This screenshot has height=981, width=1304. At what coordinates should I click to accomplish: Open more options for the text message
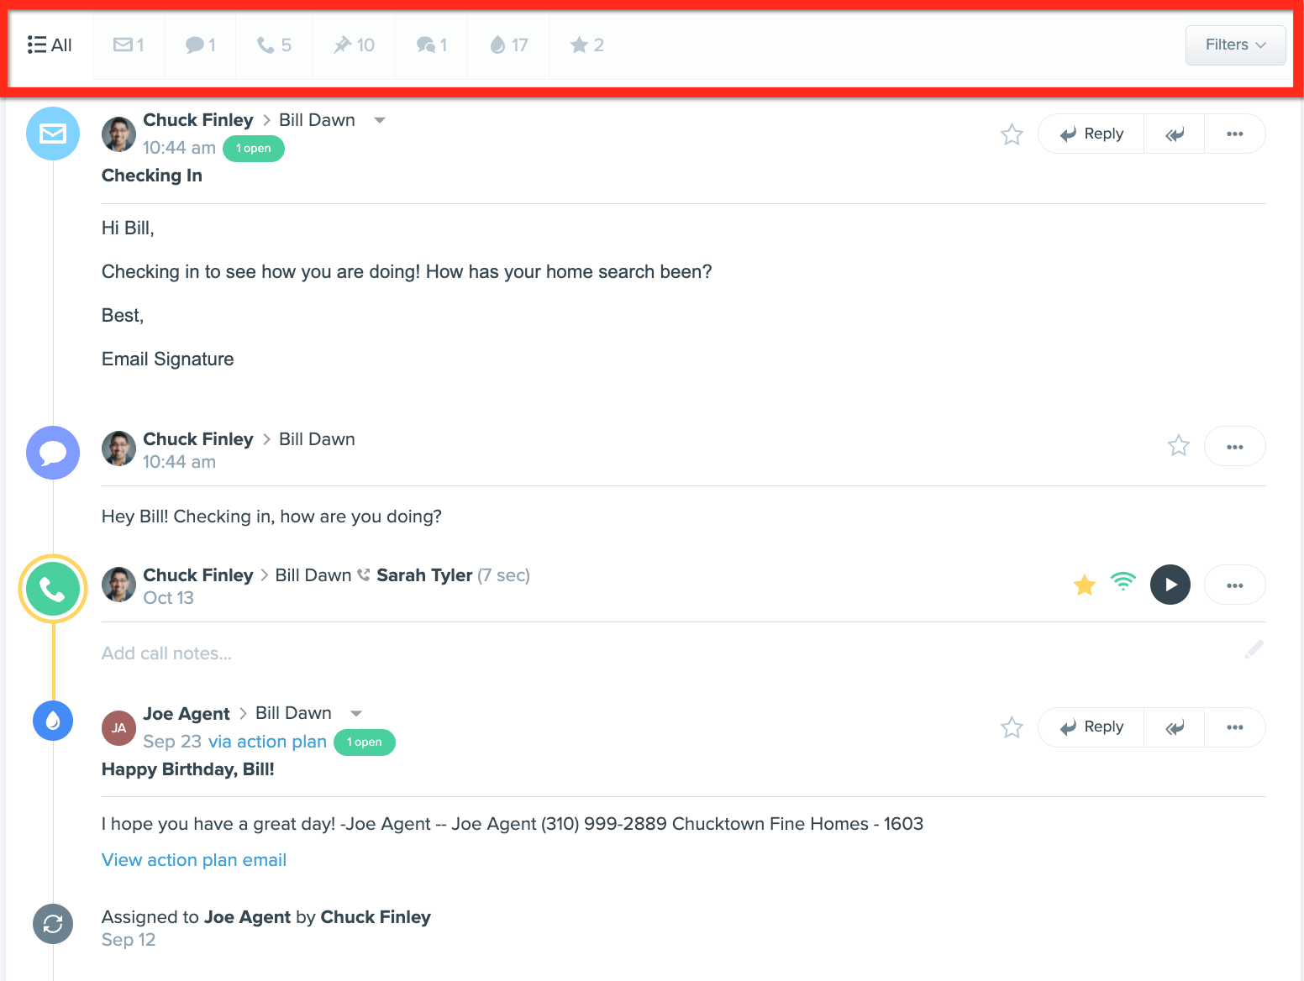(x=1235, y=447)
